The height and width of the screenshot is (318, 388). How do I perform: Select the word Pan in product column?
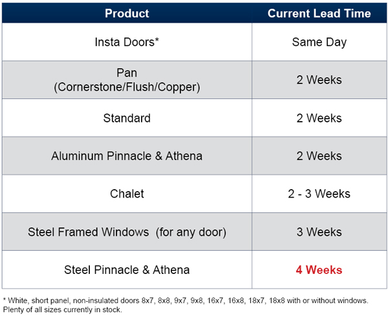point(127,74)
